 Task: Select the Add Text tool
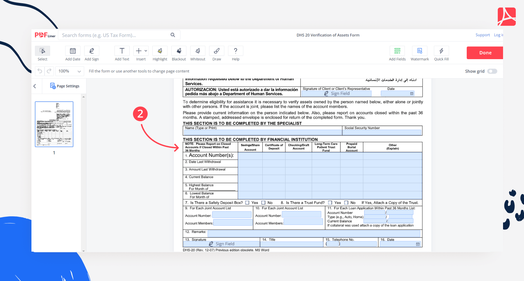click(x=122, y=51)
